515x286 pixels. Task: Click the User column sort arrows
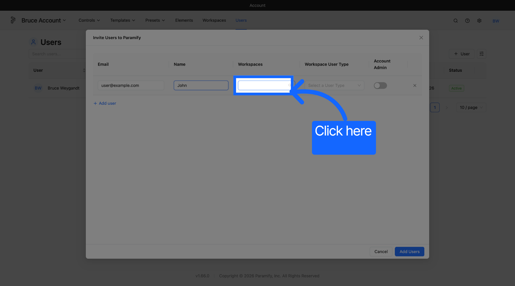tap(84, 70)
